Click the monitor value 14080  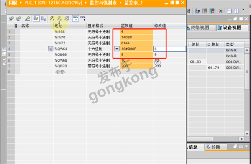[x=136, y=37]
